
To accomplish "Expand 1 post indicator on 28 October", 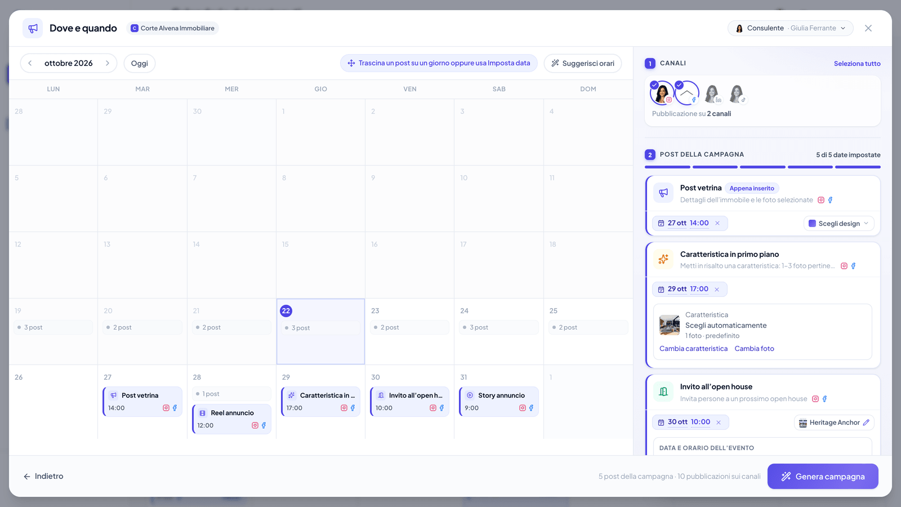I will 232,394.
